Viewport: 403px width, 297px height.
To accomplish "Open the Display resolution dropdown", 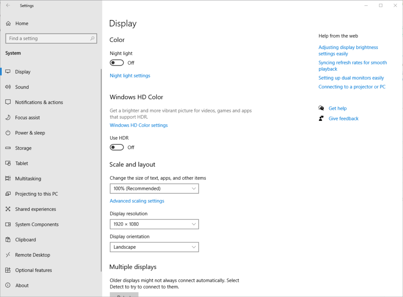I will (154, 224).
